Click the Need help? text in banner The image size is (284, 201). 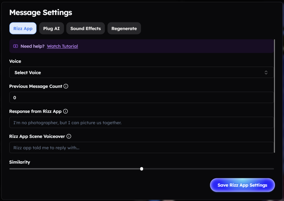[x=32, y=46]
